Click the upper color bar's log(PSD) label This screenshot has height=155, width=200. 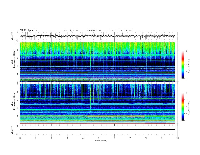tap(189, 66)
